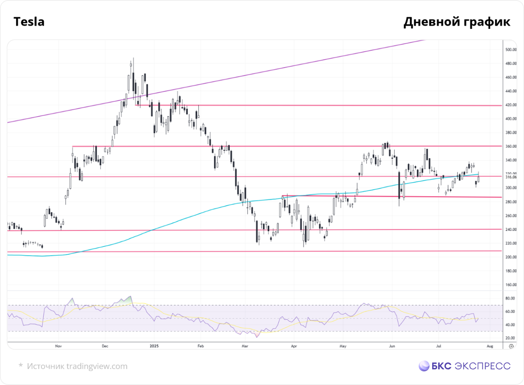Click the "Tesla" chart title
Viewport: 524px width, 385px height.
29,22
